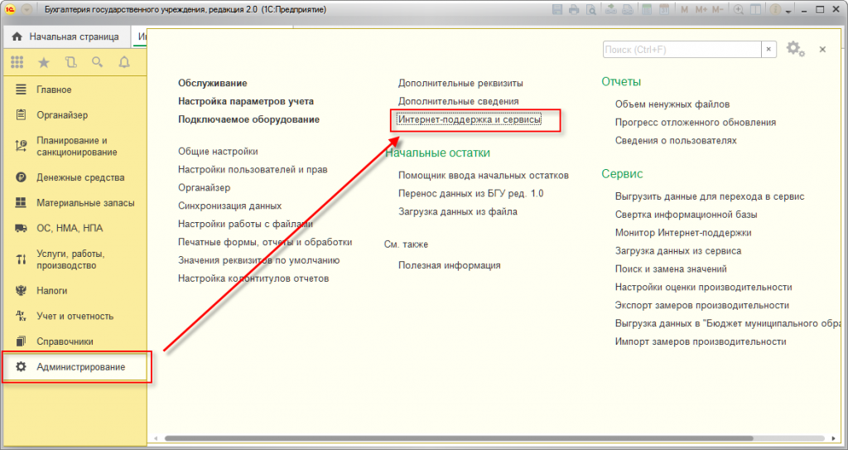Click the horizontal scrollbar at bottom
The height and width of the screenshot is (450, 848).
point(459,438)
